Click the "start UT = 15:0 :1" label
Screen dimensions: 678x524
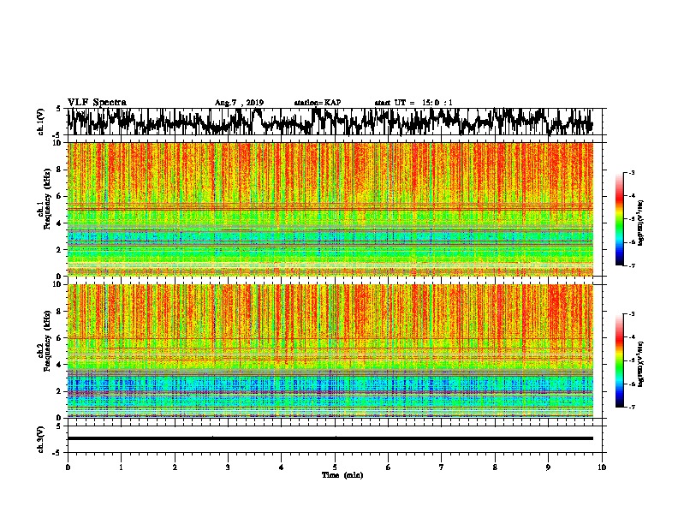tap(413, 103)
